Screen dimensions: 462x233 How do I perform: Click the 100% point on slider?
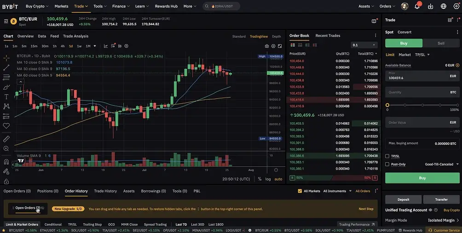[457, 105]
